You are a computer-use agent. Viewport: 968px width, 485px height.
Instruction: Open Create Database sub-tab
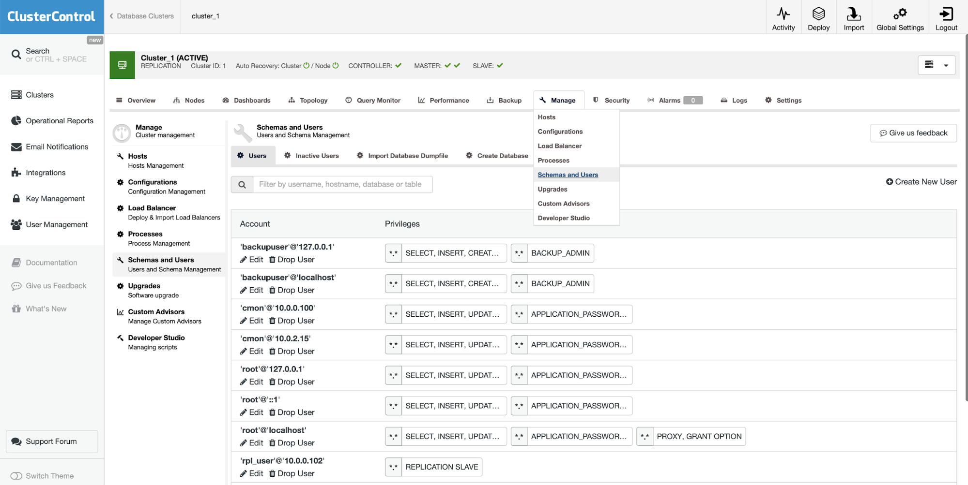click(497, 156)
